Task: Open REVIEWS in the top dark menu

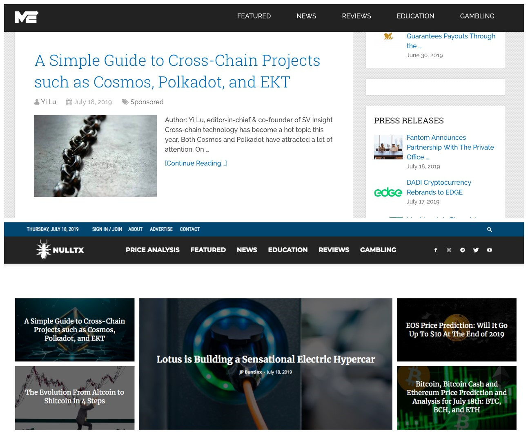Action: pyautogui.click(x=356, y=16)
